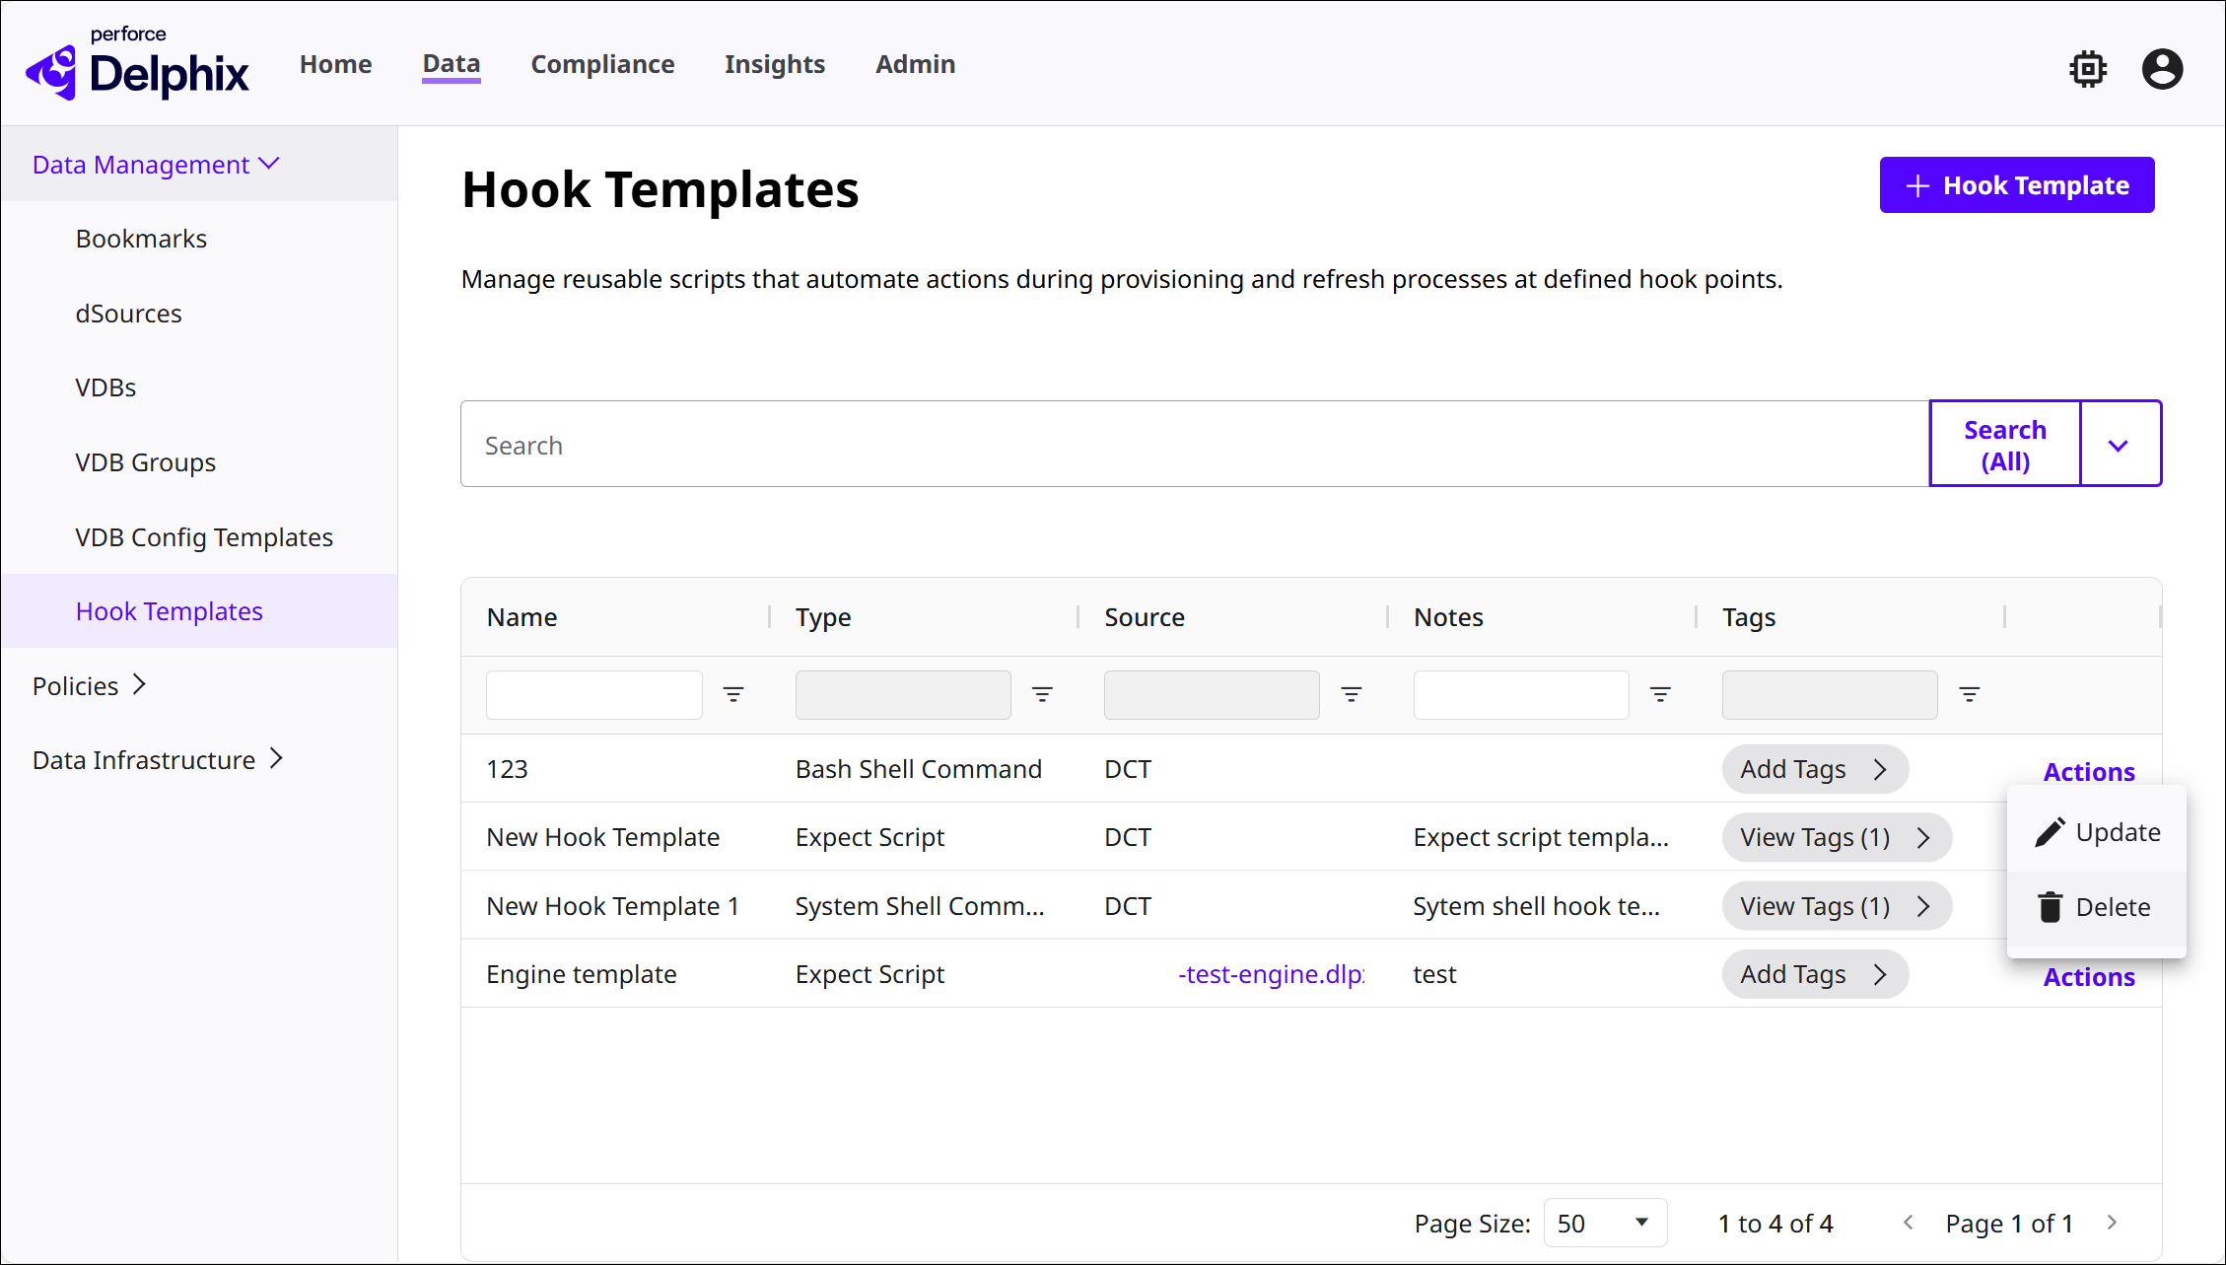The image size is (2226, 1265).
Task: Open the Source column filter icon
Action: tap(1352, 694)
